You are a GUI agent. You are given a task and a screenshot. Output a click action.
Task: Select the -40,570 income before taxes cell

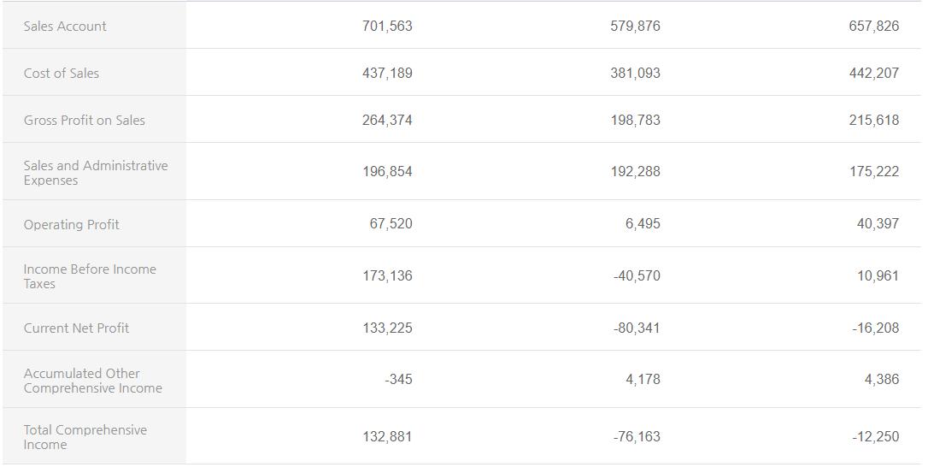click(637, 275)
